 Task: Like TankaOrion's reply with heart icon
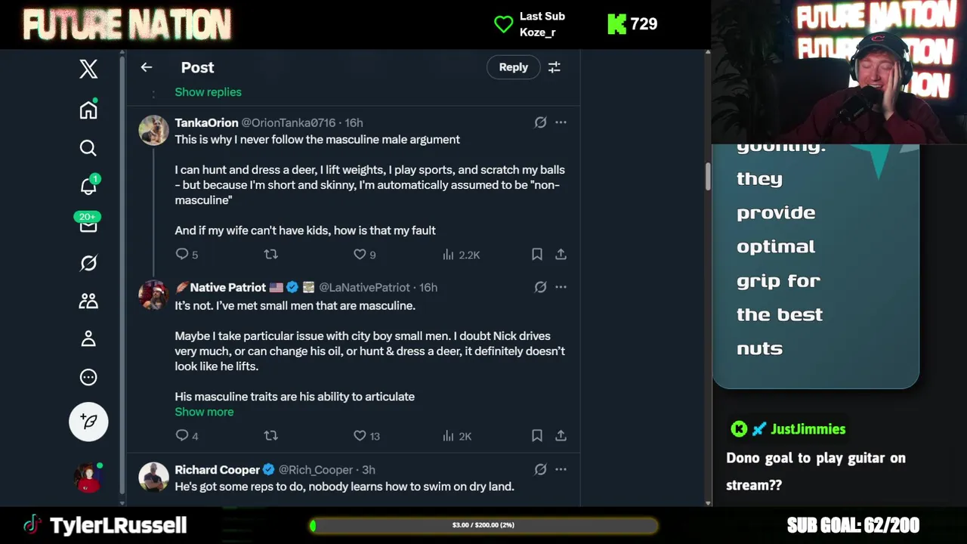pyautogui.click(x=360, y=255)
